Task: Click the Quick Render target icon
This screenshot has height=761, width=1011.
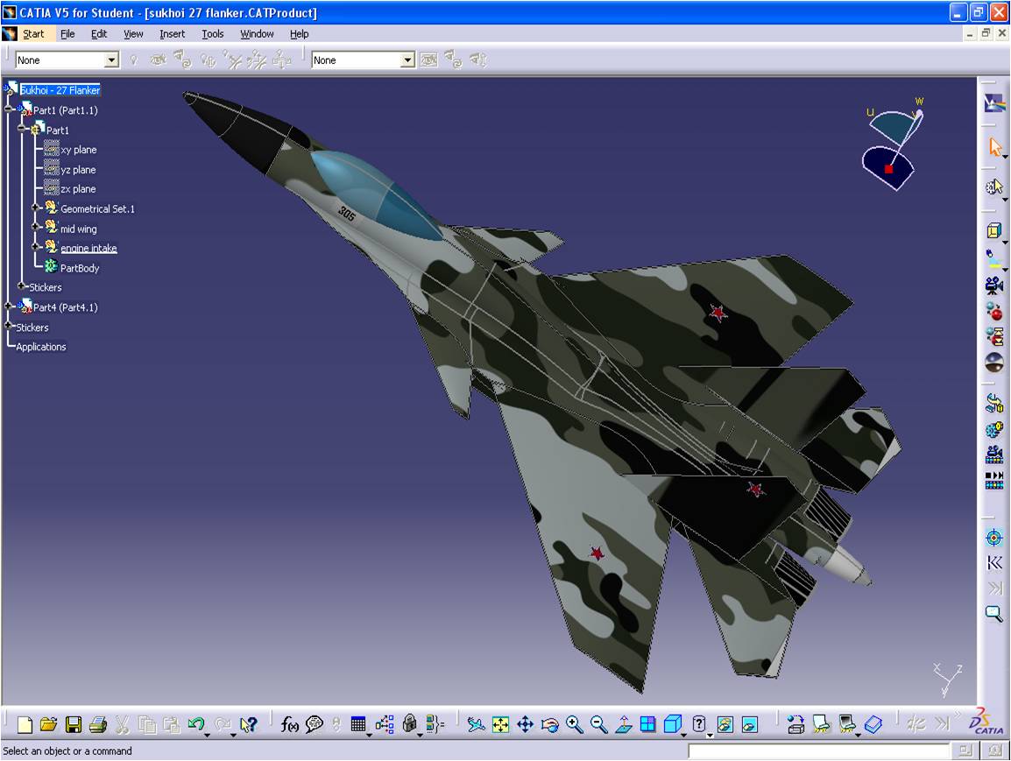Action: 994,537
